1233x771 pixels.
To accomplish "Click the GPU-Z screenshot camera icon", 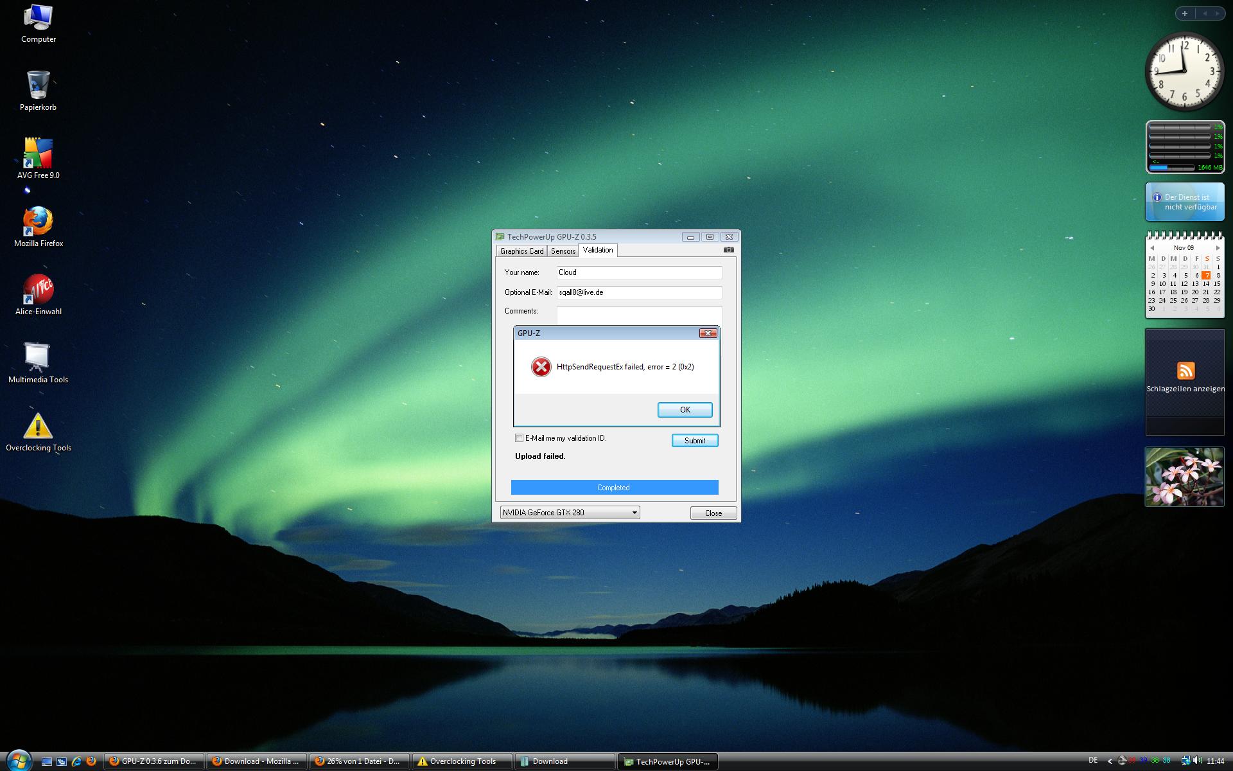I will click(728, 250).
